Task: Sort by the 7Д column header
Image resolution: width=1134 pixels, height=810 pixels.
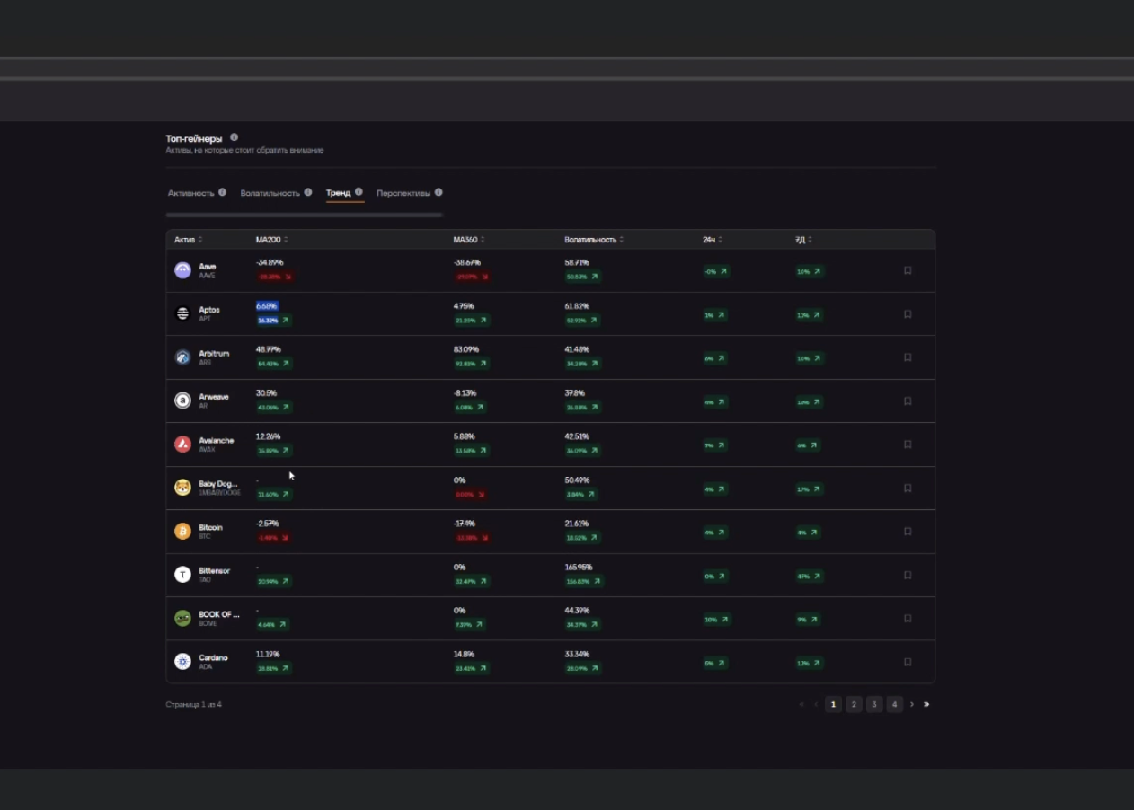Action: point(801,240)
